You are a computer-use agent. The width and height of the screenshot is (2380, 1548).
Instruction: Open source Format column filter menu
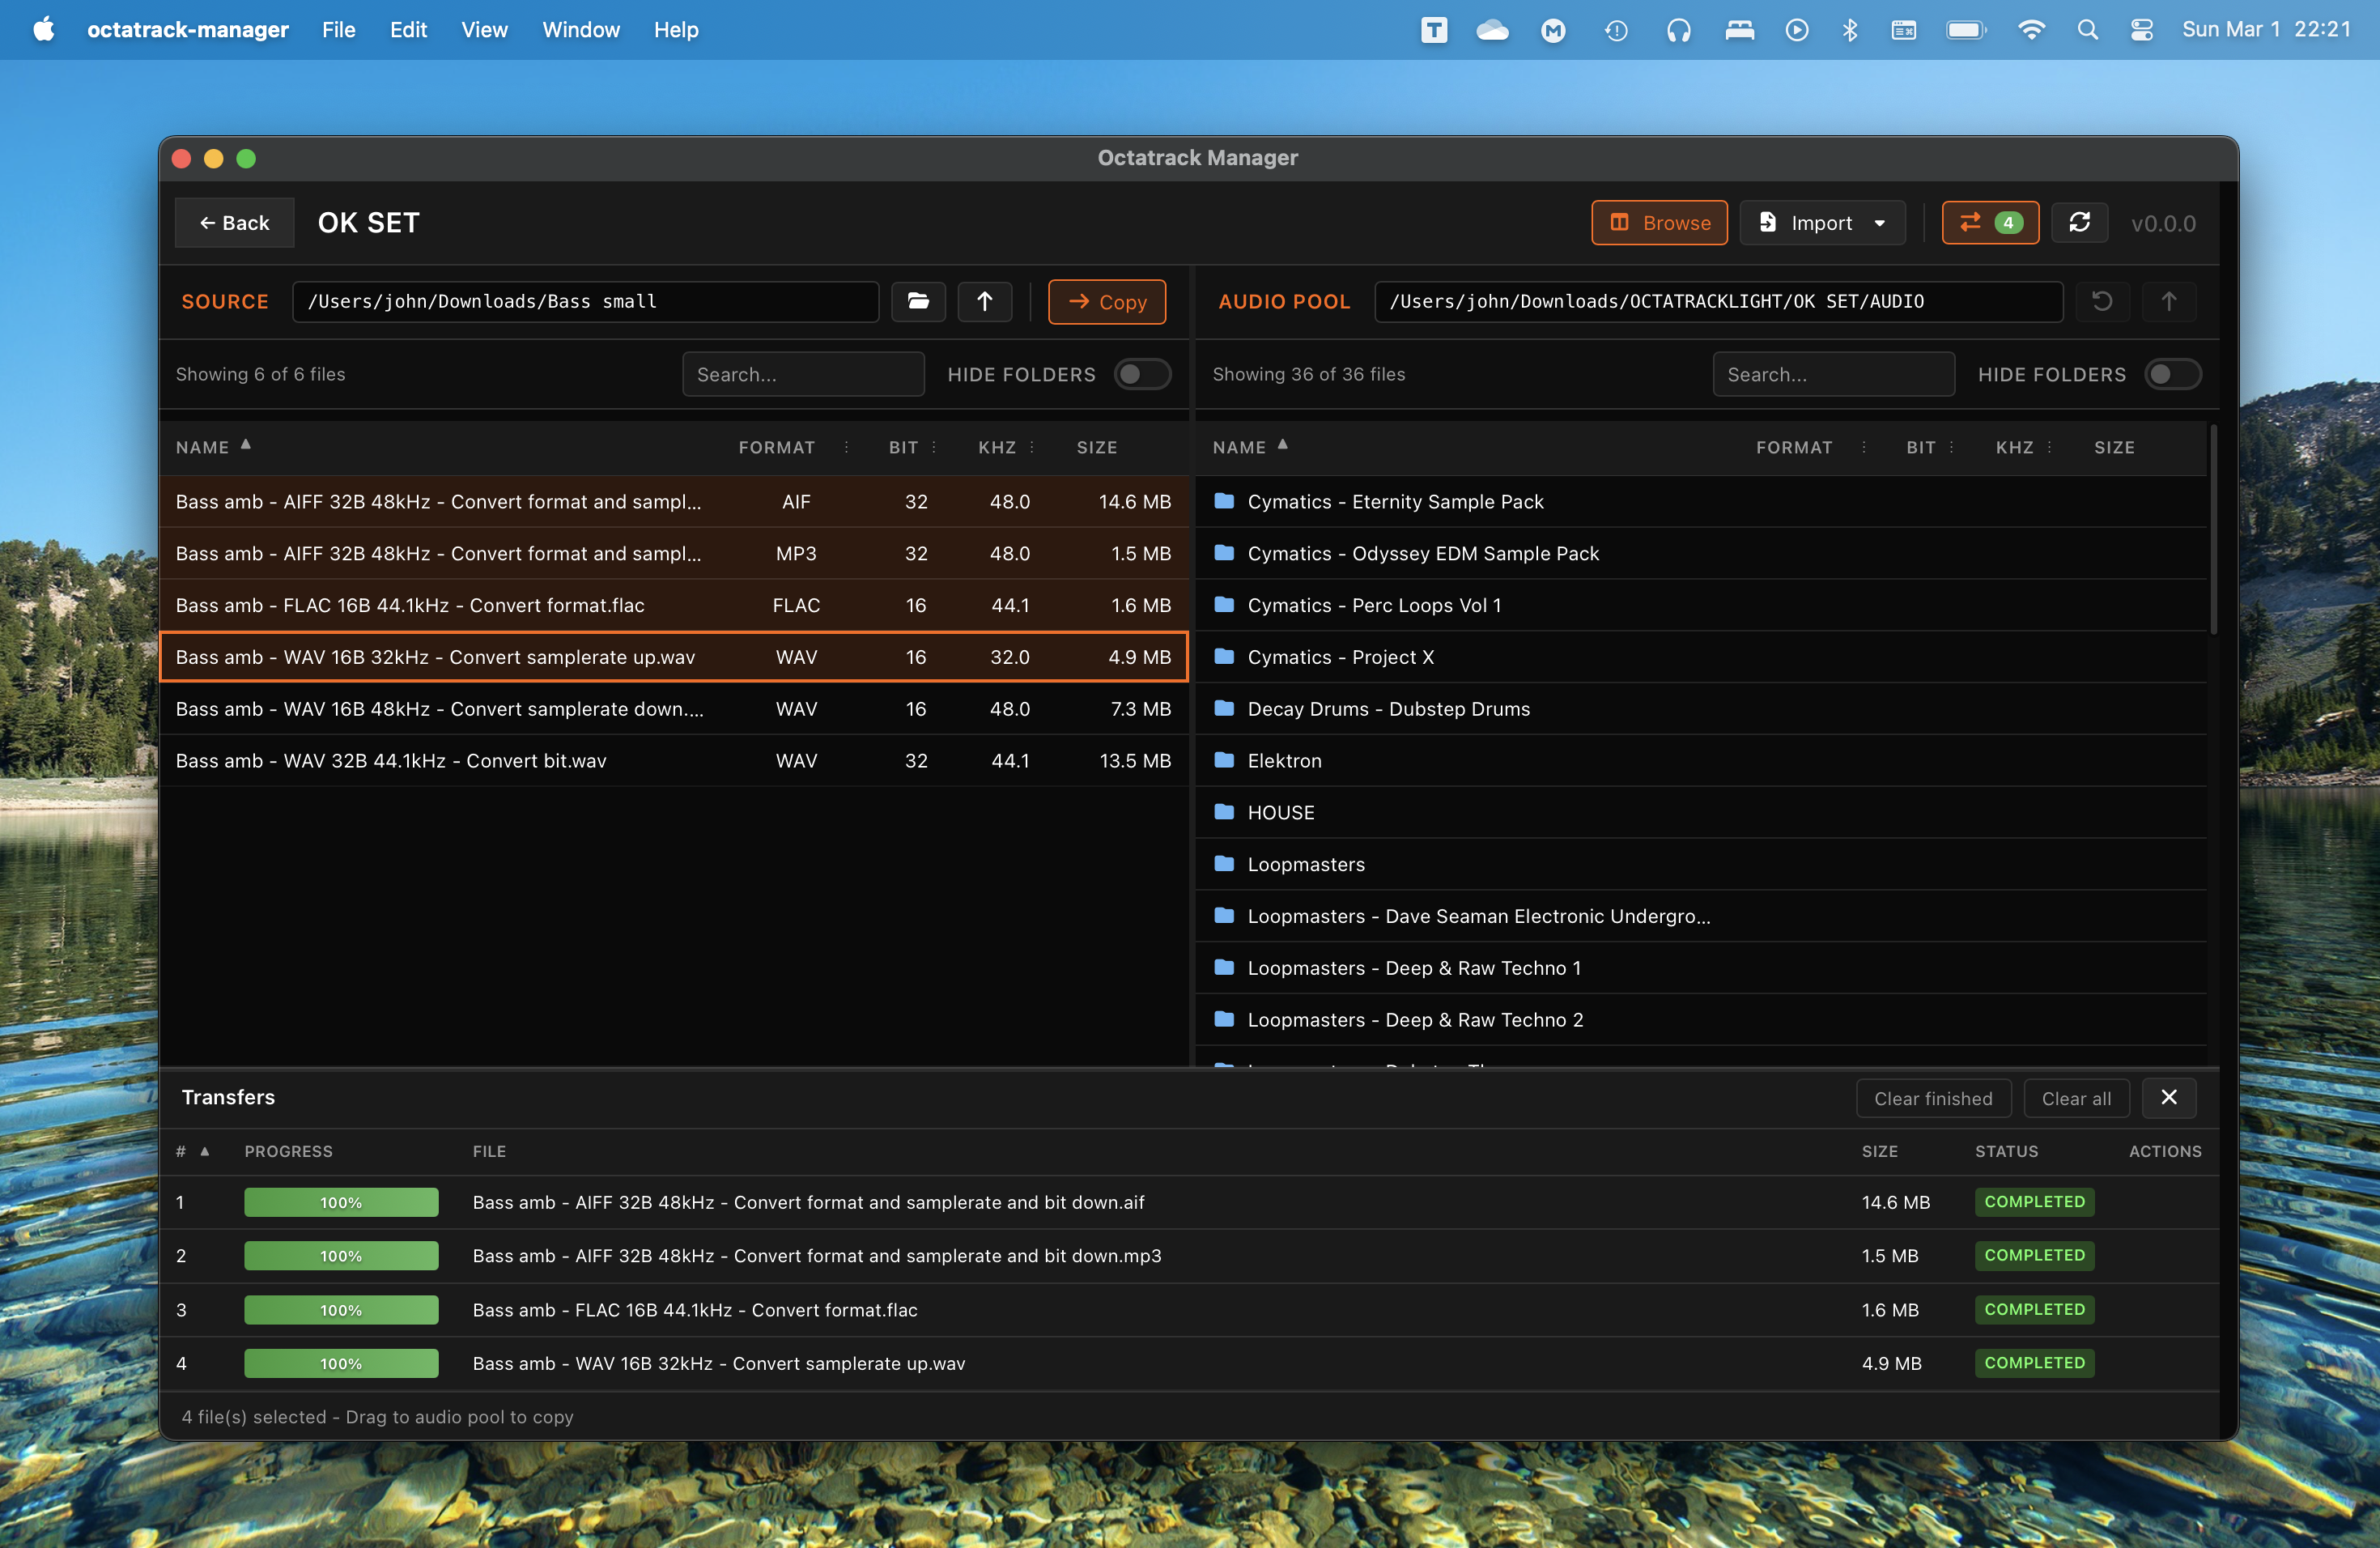pos(846,447)
